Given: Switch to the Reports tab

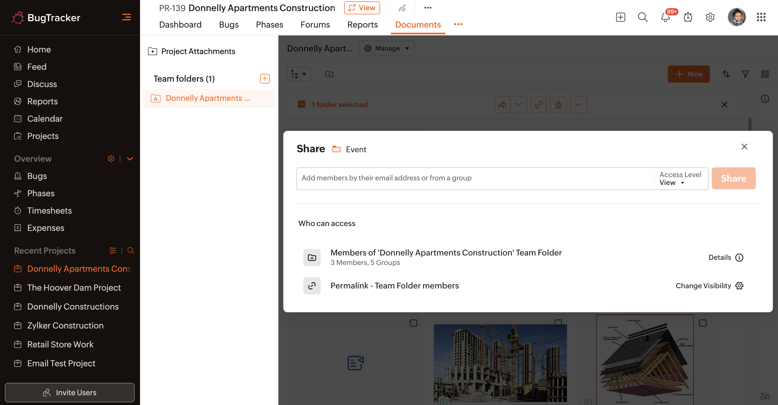Looking at the screenshot, I should click(x=362, y=25).
